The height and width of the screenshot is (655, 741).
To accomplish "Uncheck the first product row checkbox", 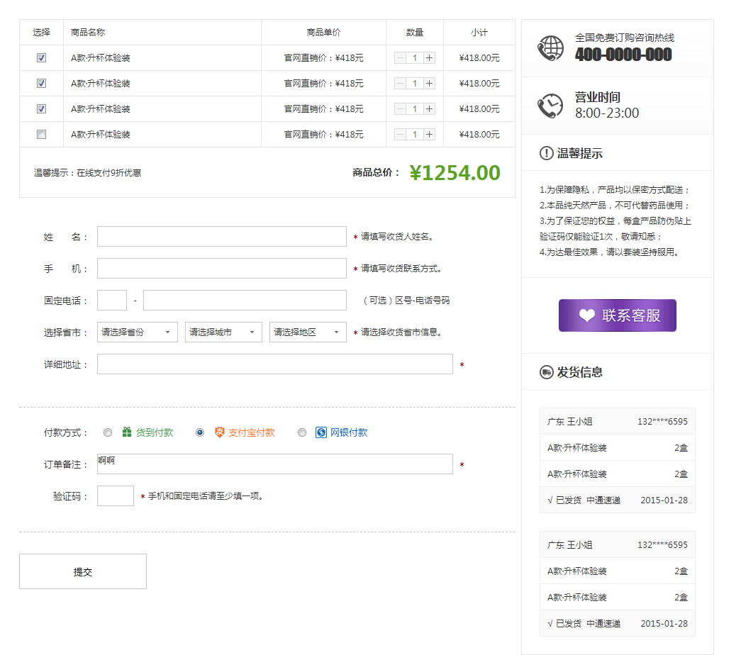I will [x=41, y=58].
